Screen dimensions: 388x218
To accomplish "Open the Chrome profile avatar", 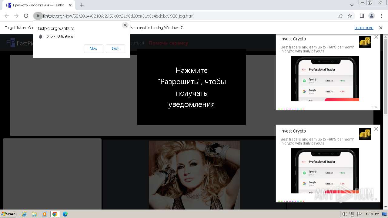I will [x=371, y=16].
